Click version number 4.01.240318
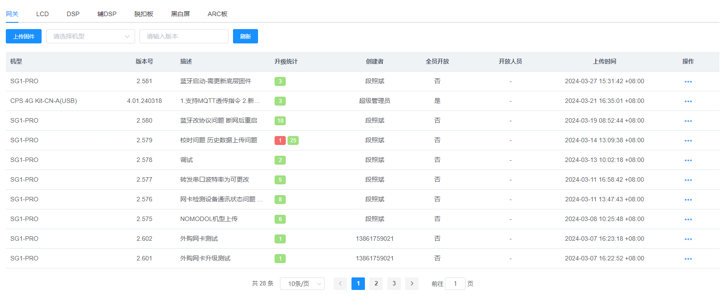 [144, 101]
